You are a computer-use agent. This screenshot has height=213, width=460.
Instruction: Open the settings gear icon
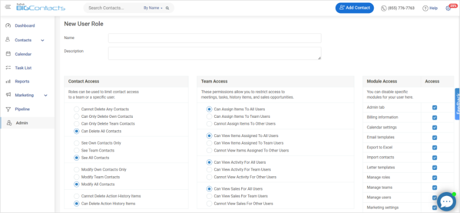[448, 8]
